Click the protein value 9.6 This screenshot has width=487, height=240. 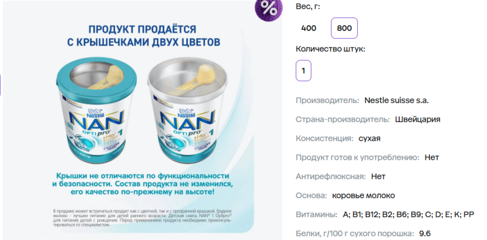click(x=425, y=234)
